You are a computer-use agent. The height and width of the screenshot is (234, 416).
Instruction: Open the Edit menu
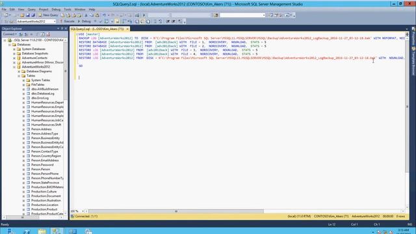[x=12, y=9]
